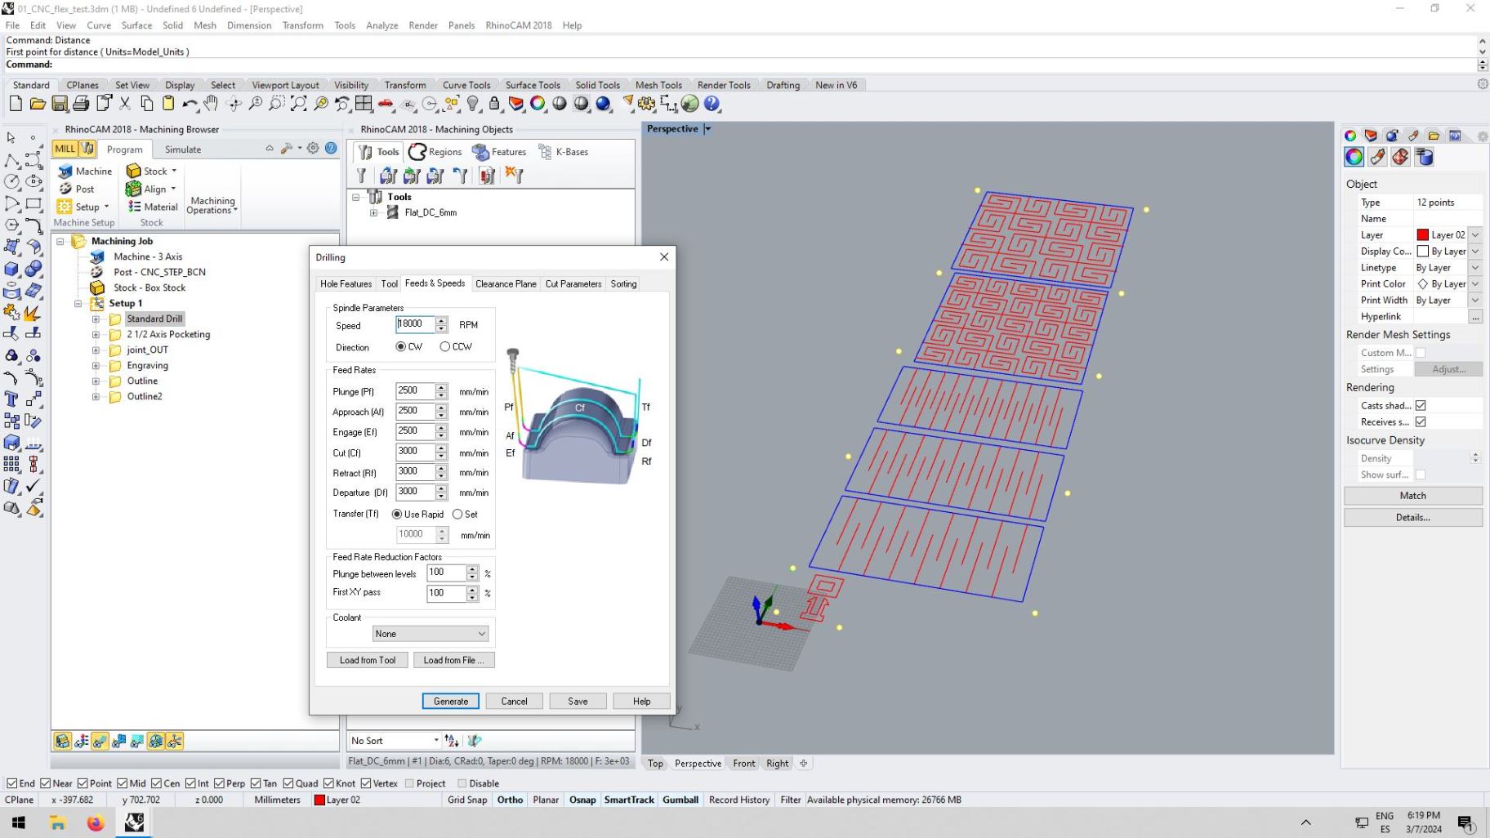Choose Set for Transfer feed
Screen dimensions: 1490x838
coord(457,515)
